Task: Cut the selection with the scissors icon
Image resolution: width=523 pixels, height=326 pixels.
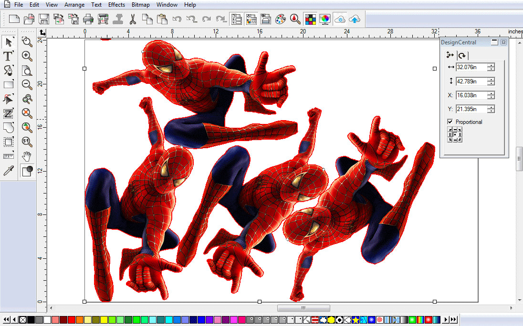Action: pos(133,19)
